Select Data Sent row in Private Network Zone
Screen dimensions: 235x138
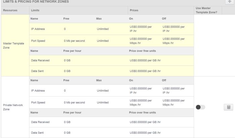(38, 133)
